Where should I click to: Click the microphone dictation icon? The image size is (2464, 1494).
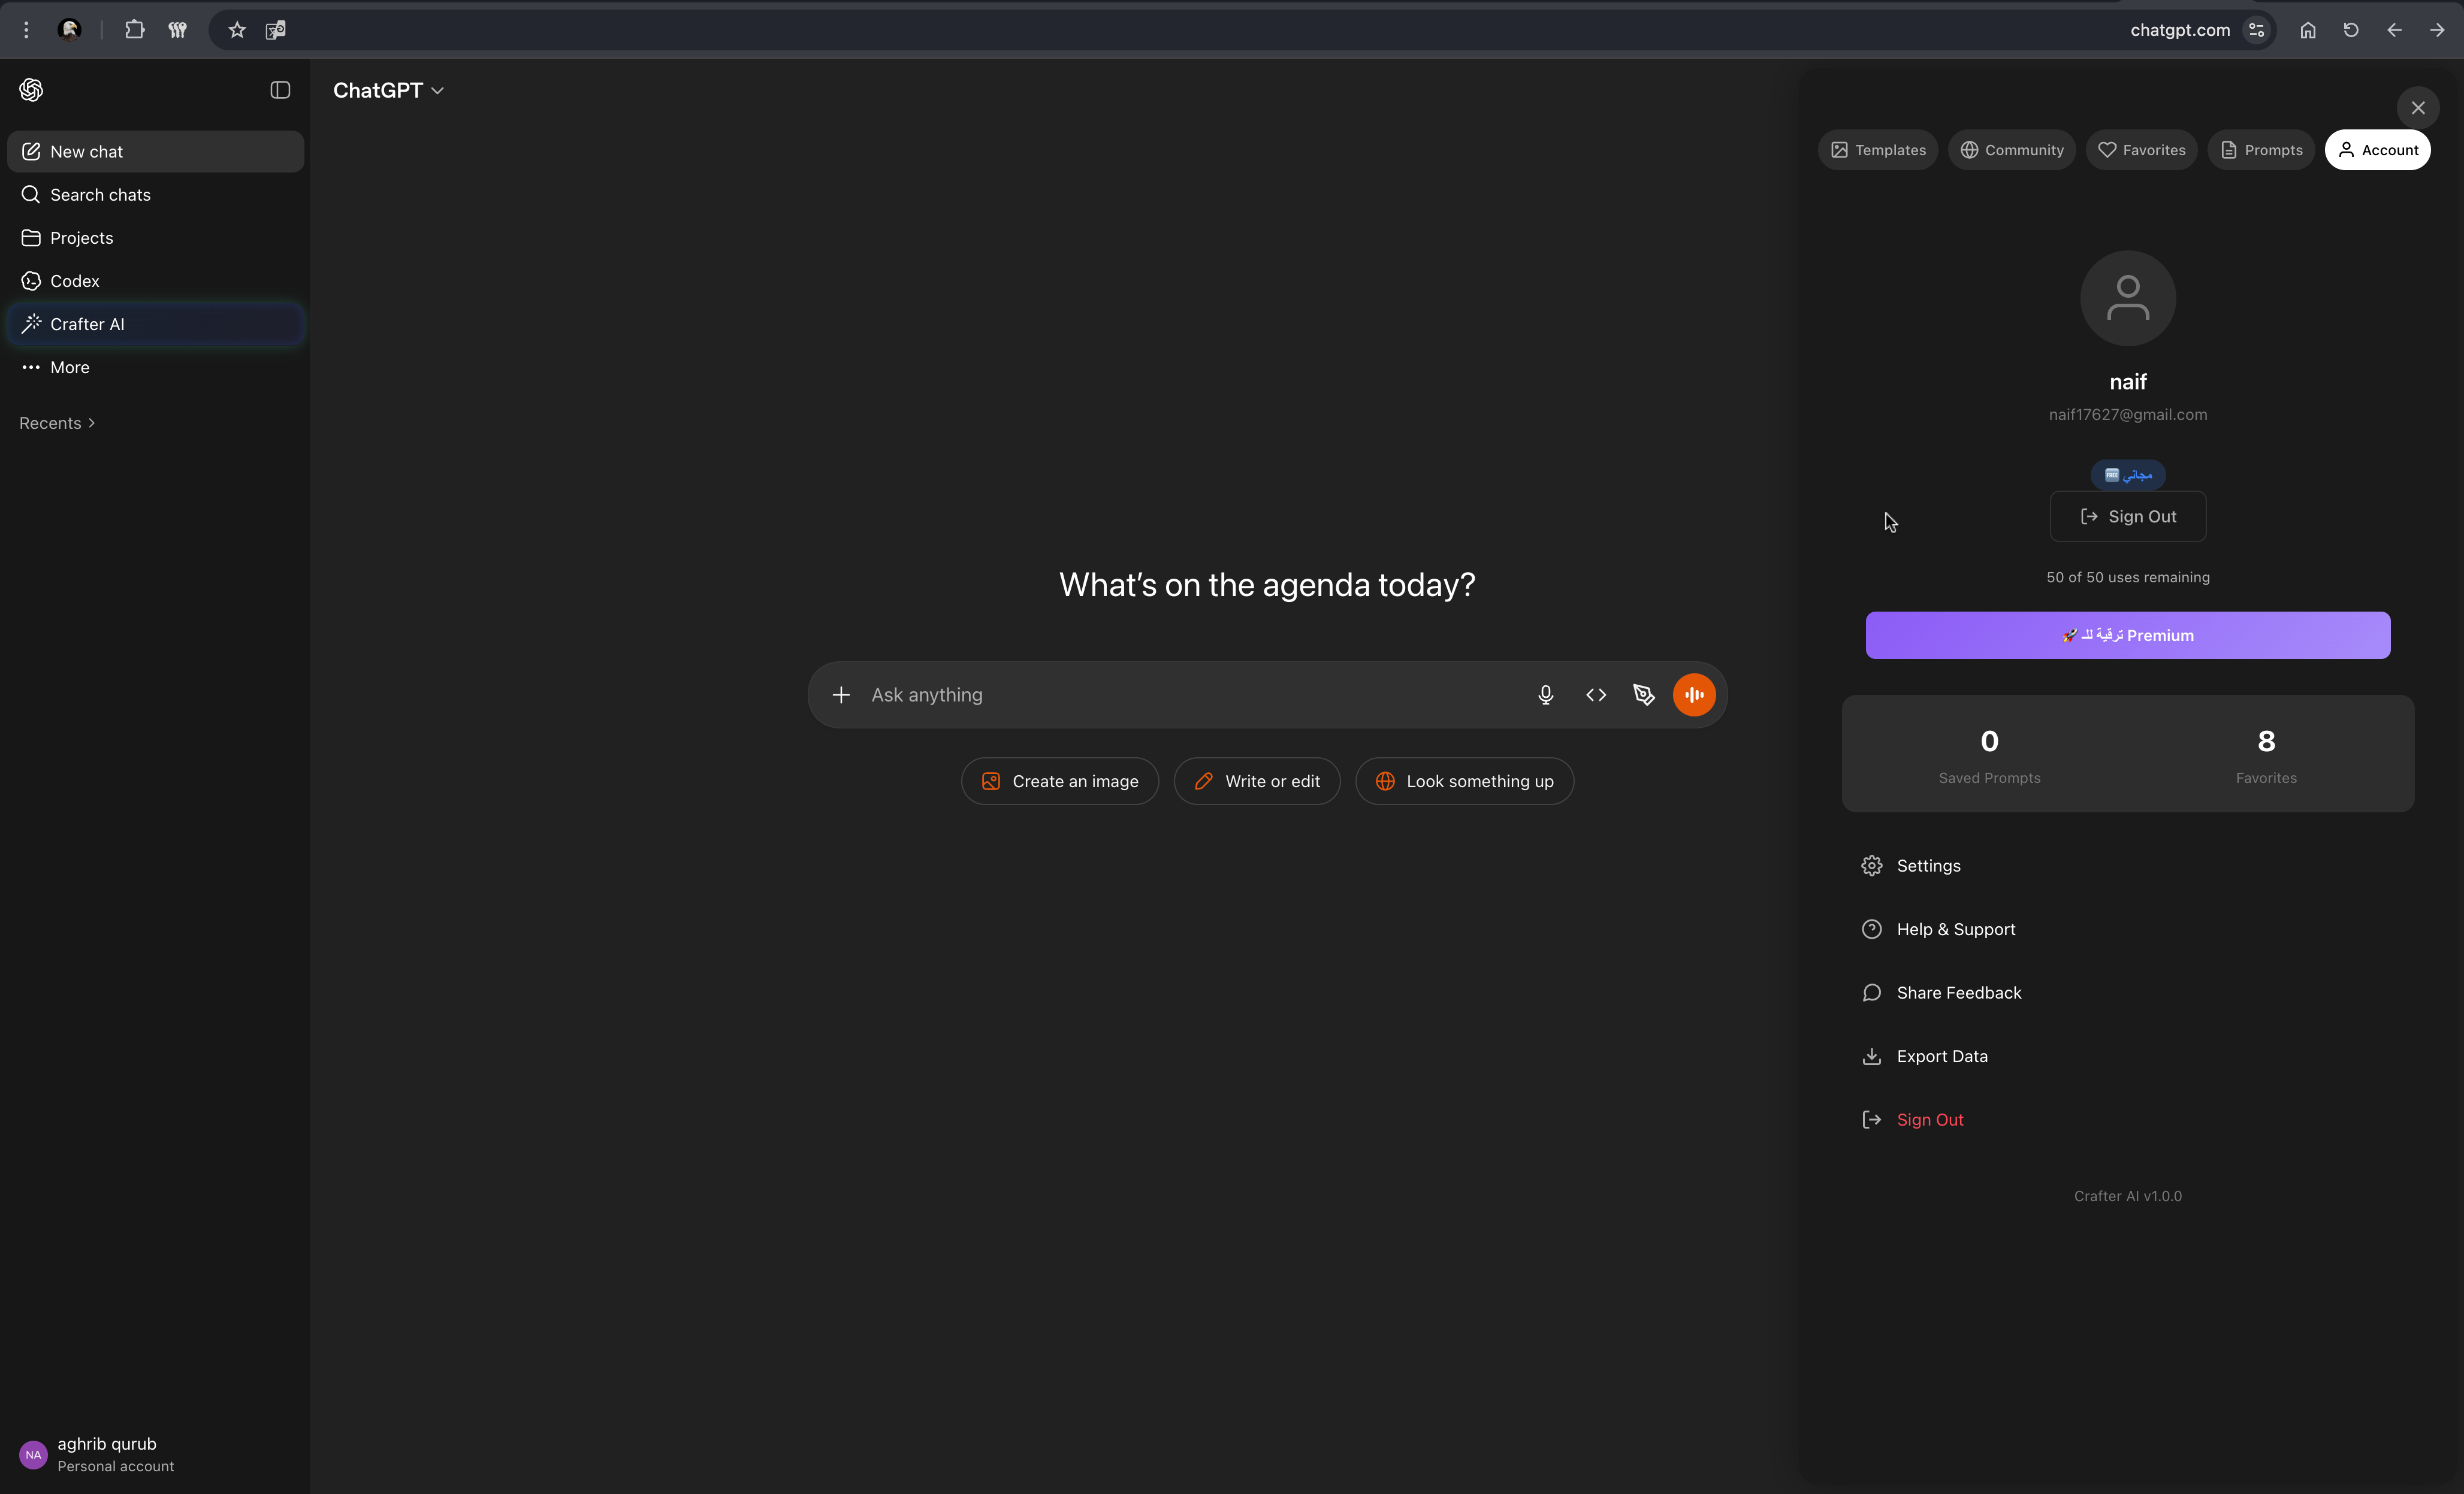pyautogui.click(x=1545, y=694)
